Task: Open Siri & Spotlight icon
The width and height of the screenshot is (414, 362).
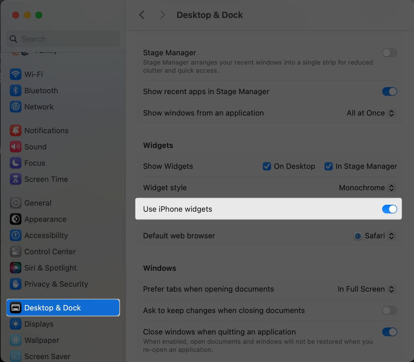Action: (x=16, y=268)
